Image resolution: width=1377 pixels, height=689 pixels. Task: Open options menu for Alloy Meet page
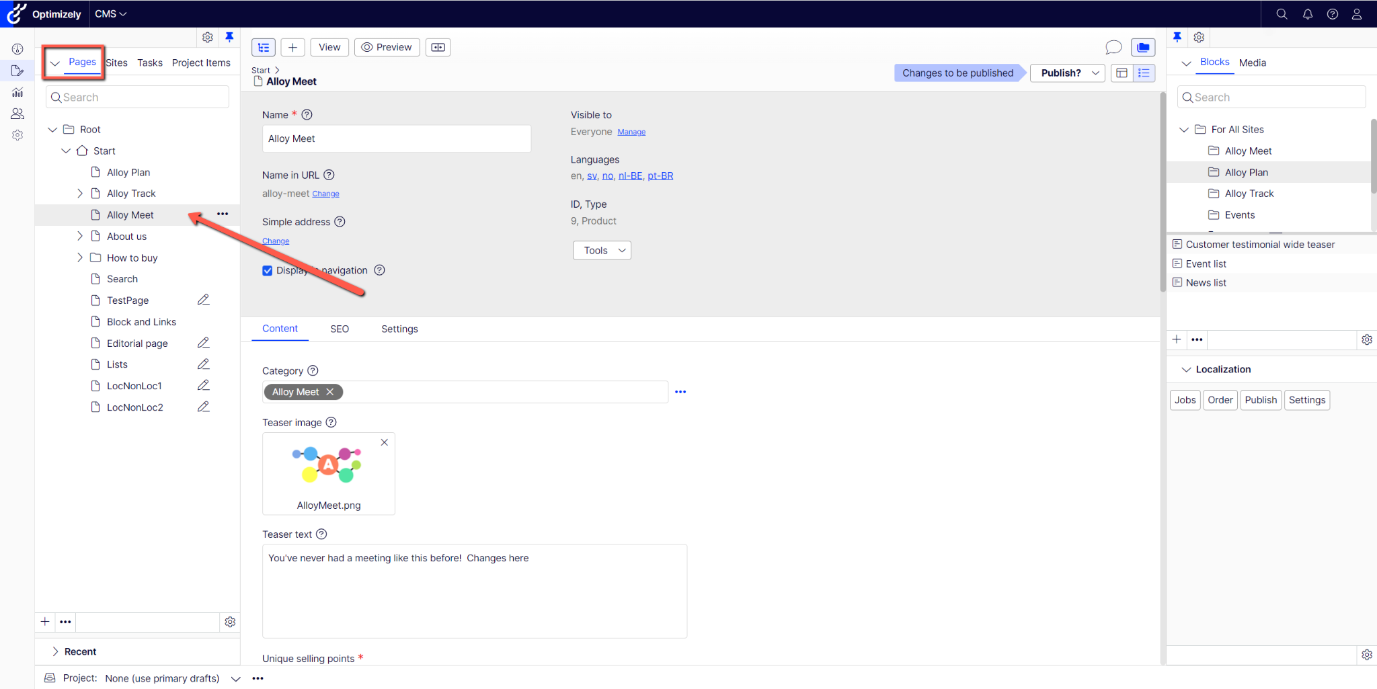tap(223, 214)
